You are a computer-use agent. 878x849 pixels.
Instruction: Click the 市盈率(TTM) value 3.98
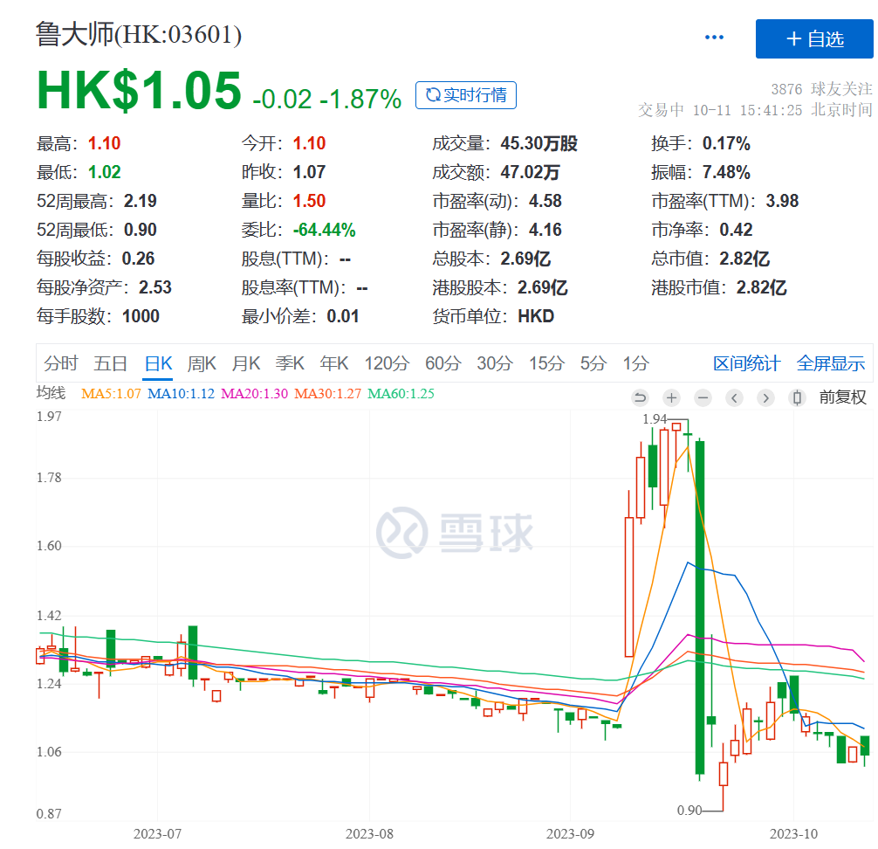(782, 201)
